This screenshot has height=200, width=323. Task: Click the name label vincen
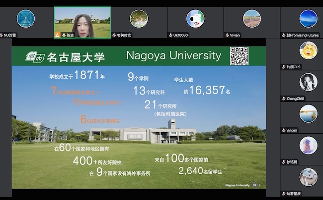point(292,130)
